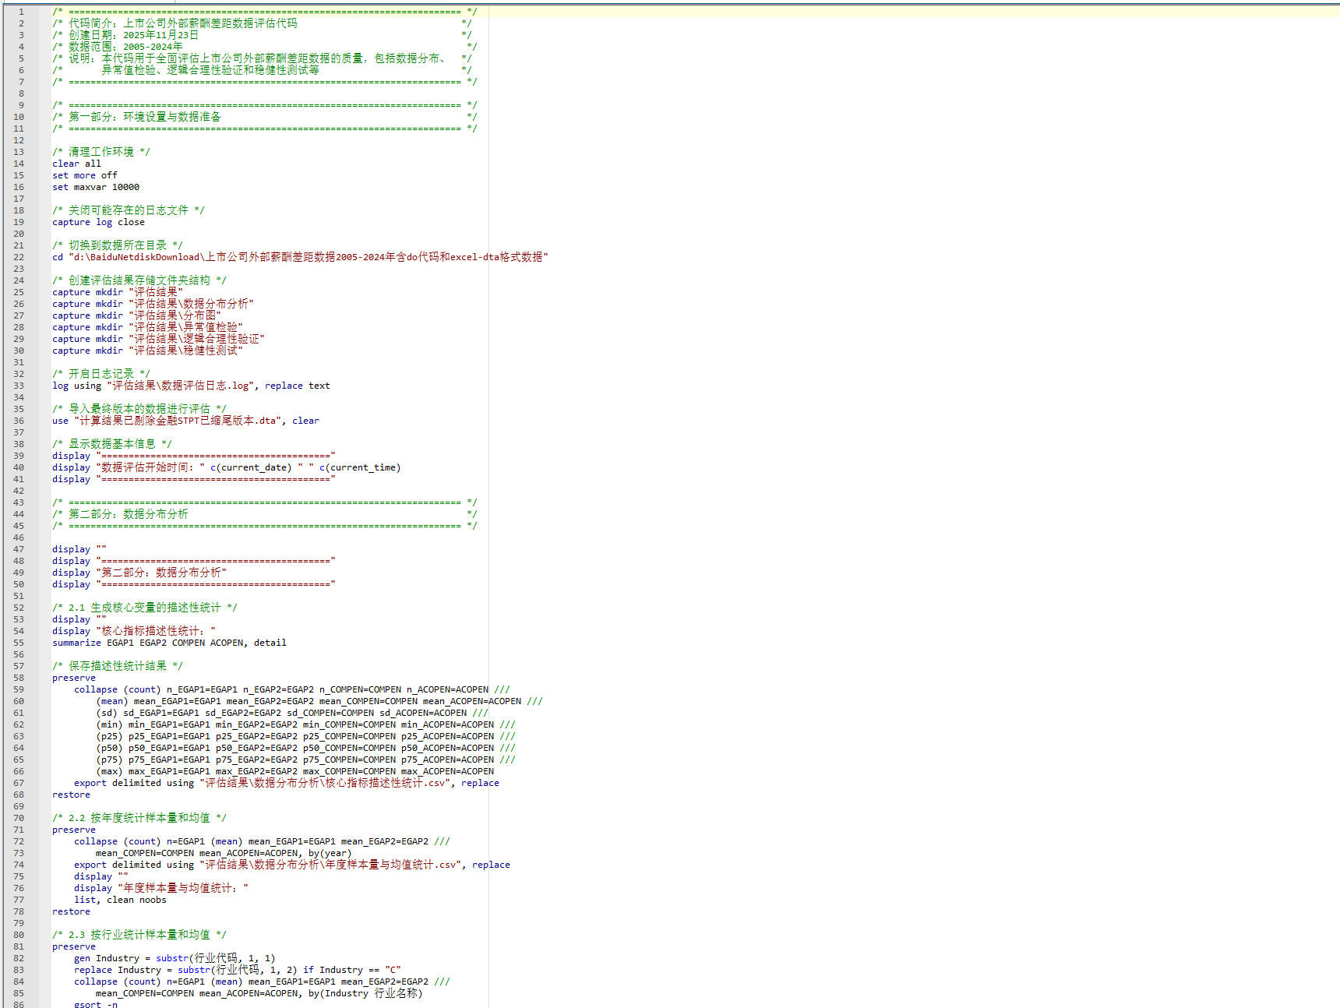Click the comment "切换到数据所在目录"
Screen dimensions: 1340x1008
pos(118,245)
